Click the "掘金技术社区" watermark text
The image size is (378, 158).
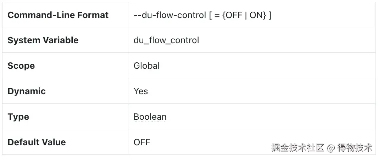[x=298, y=147]
